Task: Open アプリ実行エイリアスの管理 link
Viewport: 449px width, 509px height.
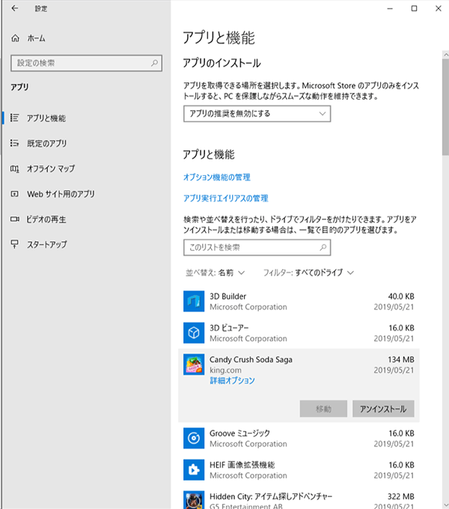Action: click(x=226, y=198)
